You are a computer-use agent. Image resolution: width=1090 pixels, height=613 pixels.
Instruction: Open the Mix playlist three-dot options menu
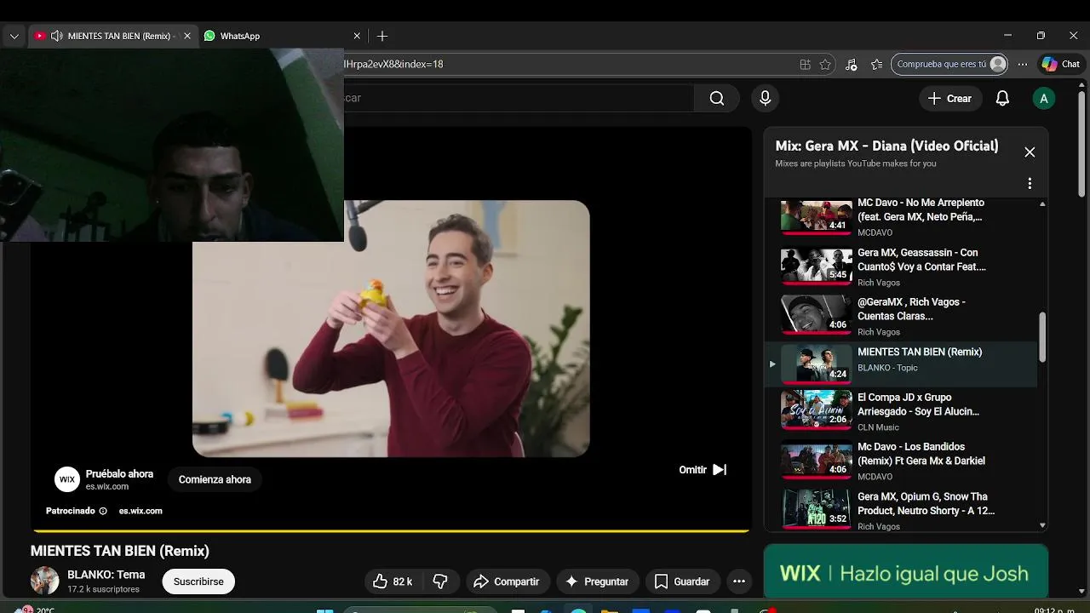pyautogui.click(x=1030, y=183)
